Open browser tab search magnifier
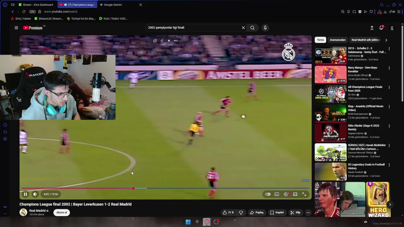404x227 pixels. point(382,5)
